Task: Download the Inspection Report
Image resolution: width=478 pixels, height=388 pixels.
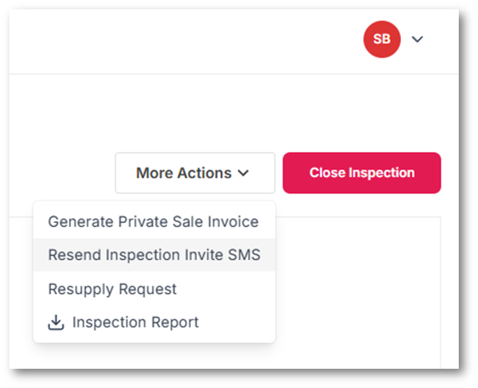Action: coord(135,323)
